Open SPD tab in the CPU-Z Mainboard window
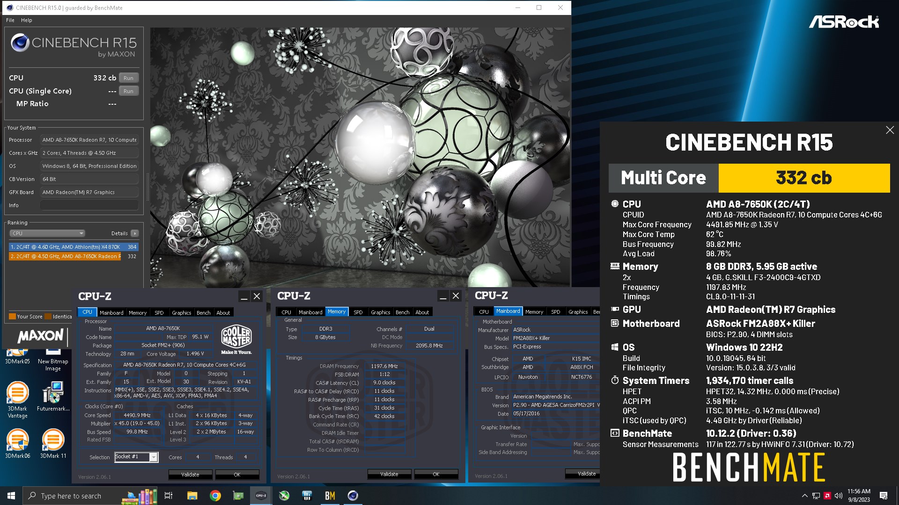This screenshot has height=505, width=899. 556,311
